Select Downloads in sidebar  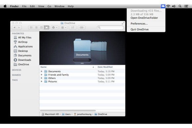[x=24, y=60]
